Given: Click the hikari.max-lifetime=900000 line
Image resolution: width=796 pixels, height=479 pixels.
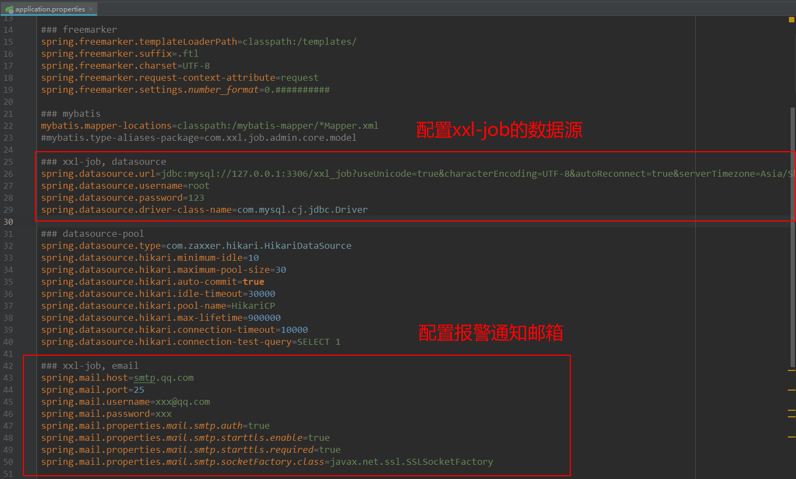Looking at the screenshot, I should 161,318.
